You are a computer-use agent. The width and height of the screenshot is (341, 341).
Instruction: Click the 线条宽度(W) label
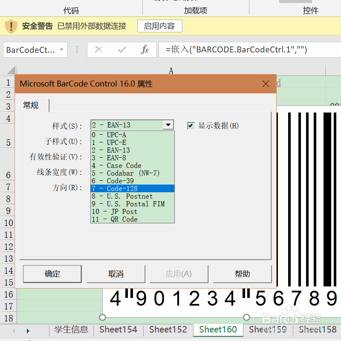[59, 172]
